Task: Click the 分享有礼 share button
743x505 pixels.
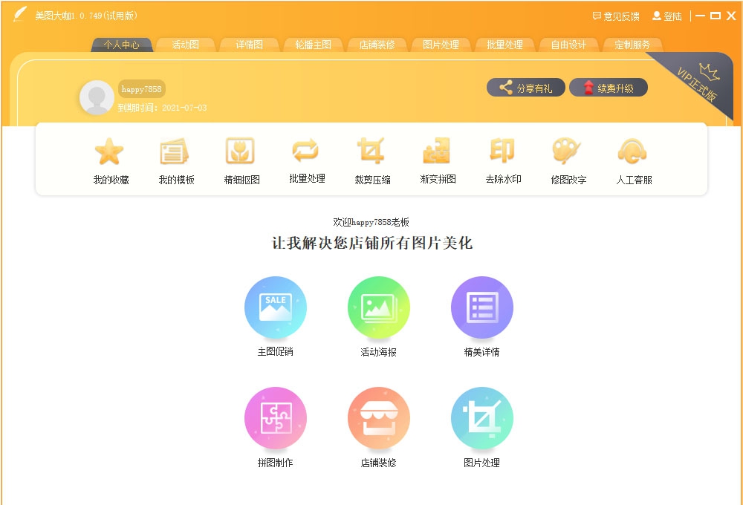Action: 526,87
